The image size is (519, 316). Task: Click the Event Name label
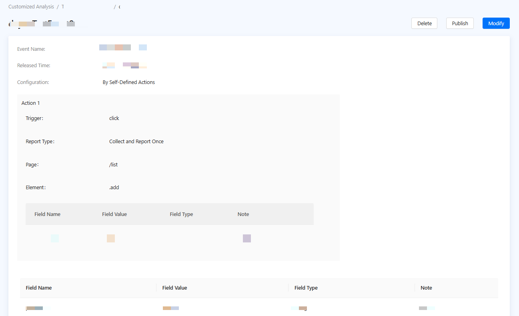pos(31,49)
